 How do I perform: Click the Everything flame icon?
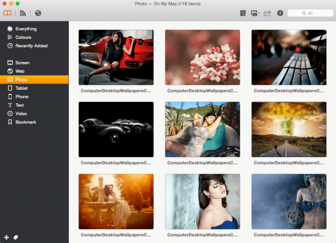pos(10,29)
